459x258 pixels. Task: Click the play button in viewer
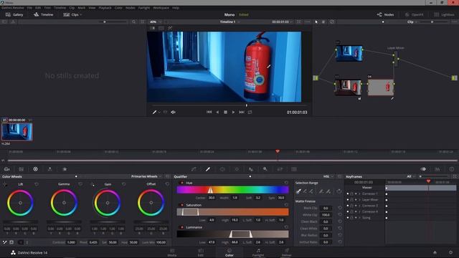pos(233,112)
